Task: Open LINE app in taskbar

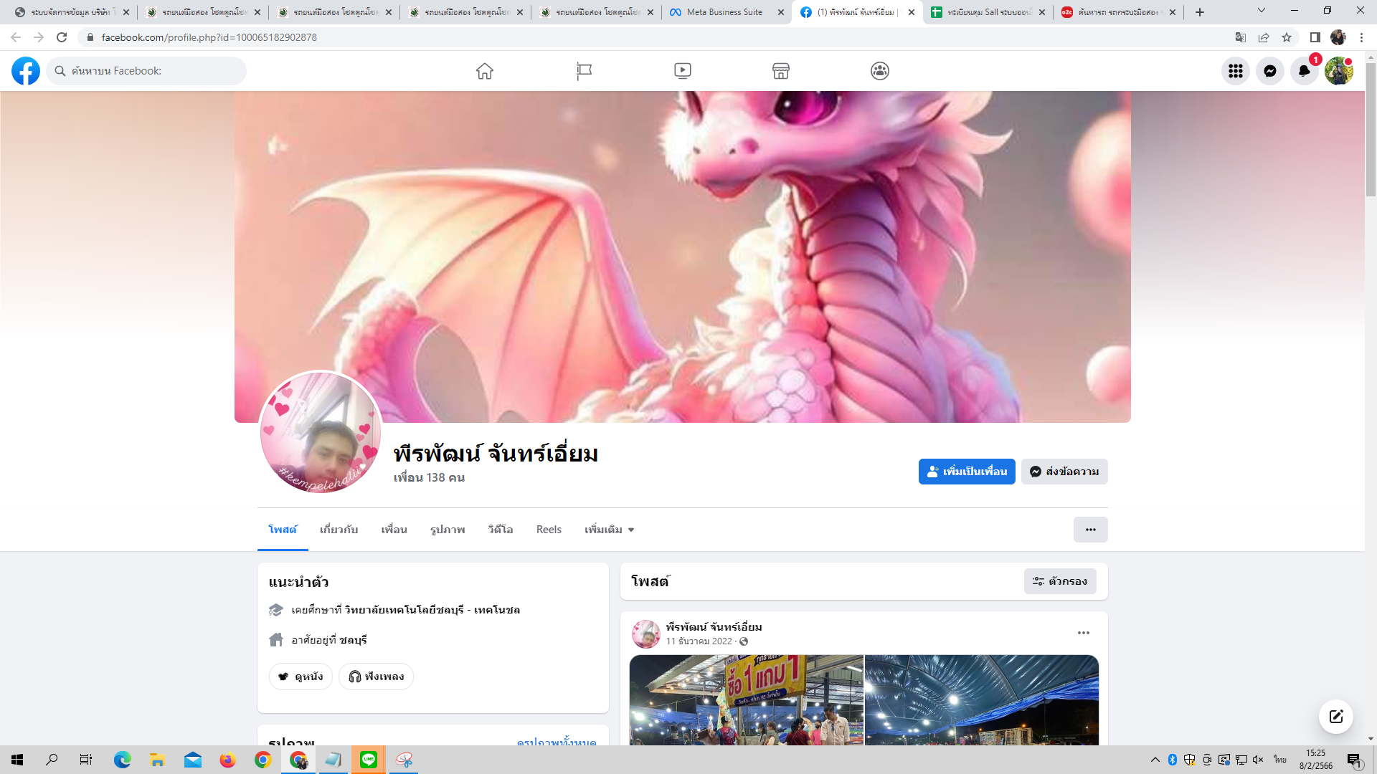Action: pyautogui.click(x=369, y=760)
